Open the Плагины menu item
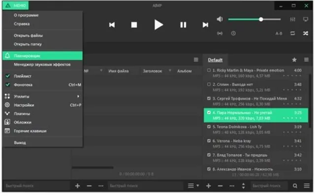The width and height of the screenshot is (315, 196). point(42,114)
